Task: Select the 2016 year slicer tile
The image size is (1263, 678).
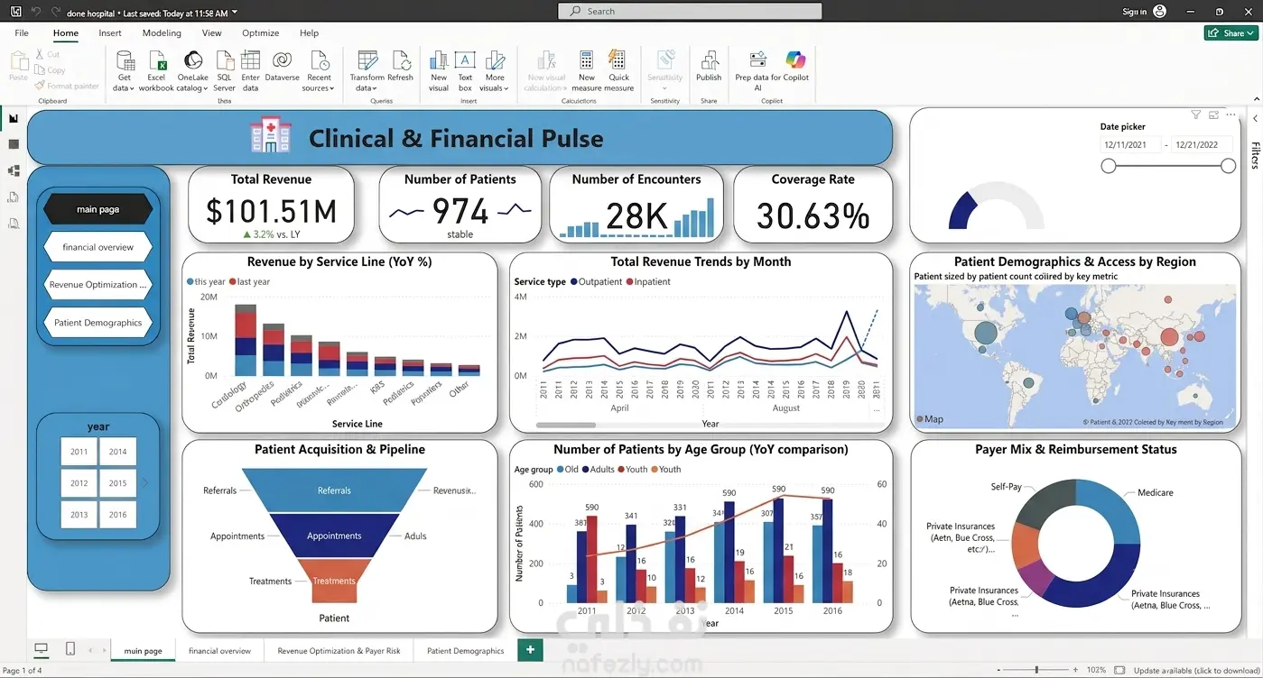Action: [117, 515]
